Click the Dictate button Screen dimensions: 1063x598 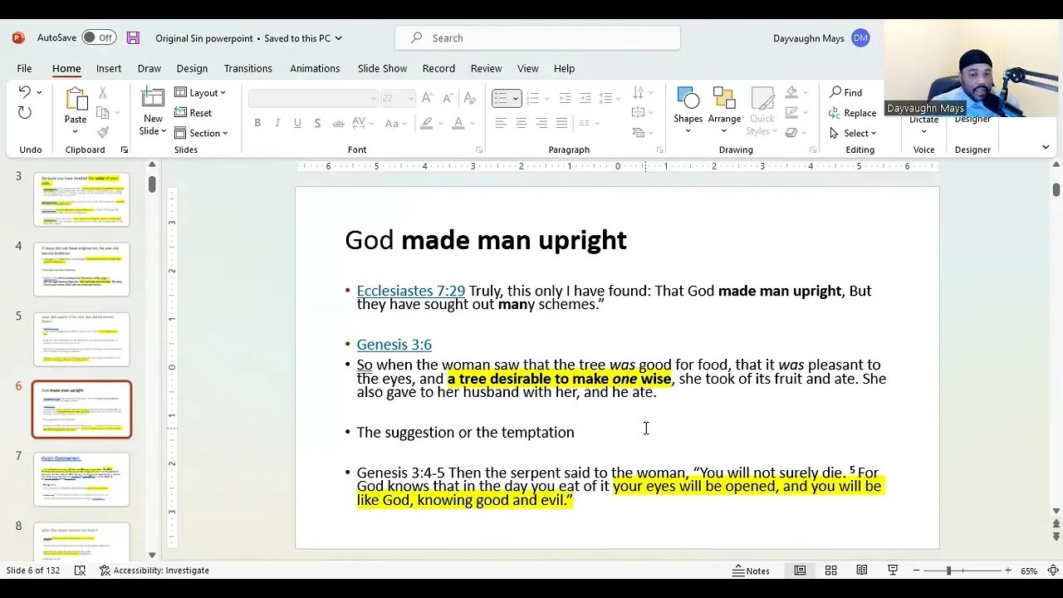(923, 120)
